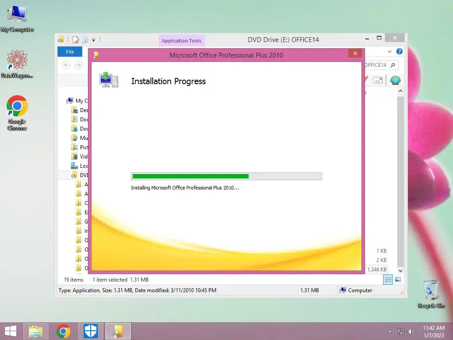The width and height of the screenshot is (453, 340).
Task: Click Explorer Back navigation arrow
Action: [66, 65]
